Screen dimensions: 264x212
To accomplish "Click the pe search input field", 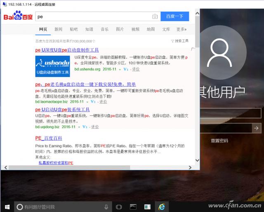I will [94, 16].
